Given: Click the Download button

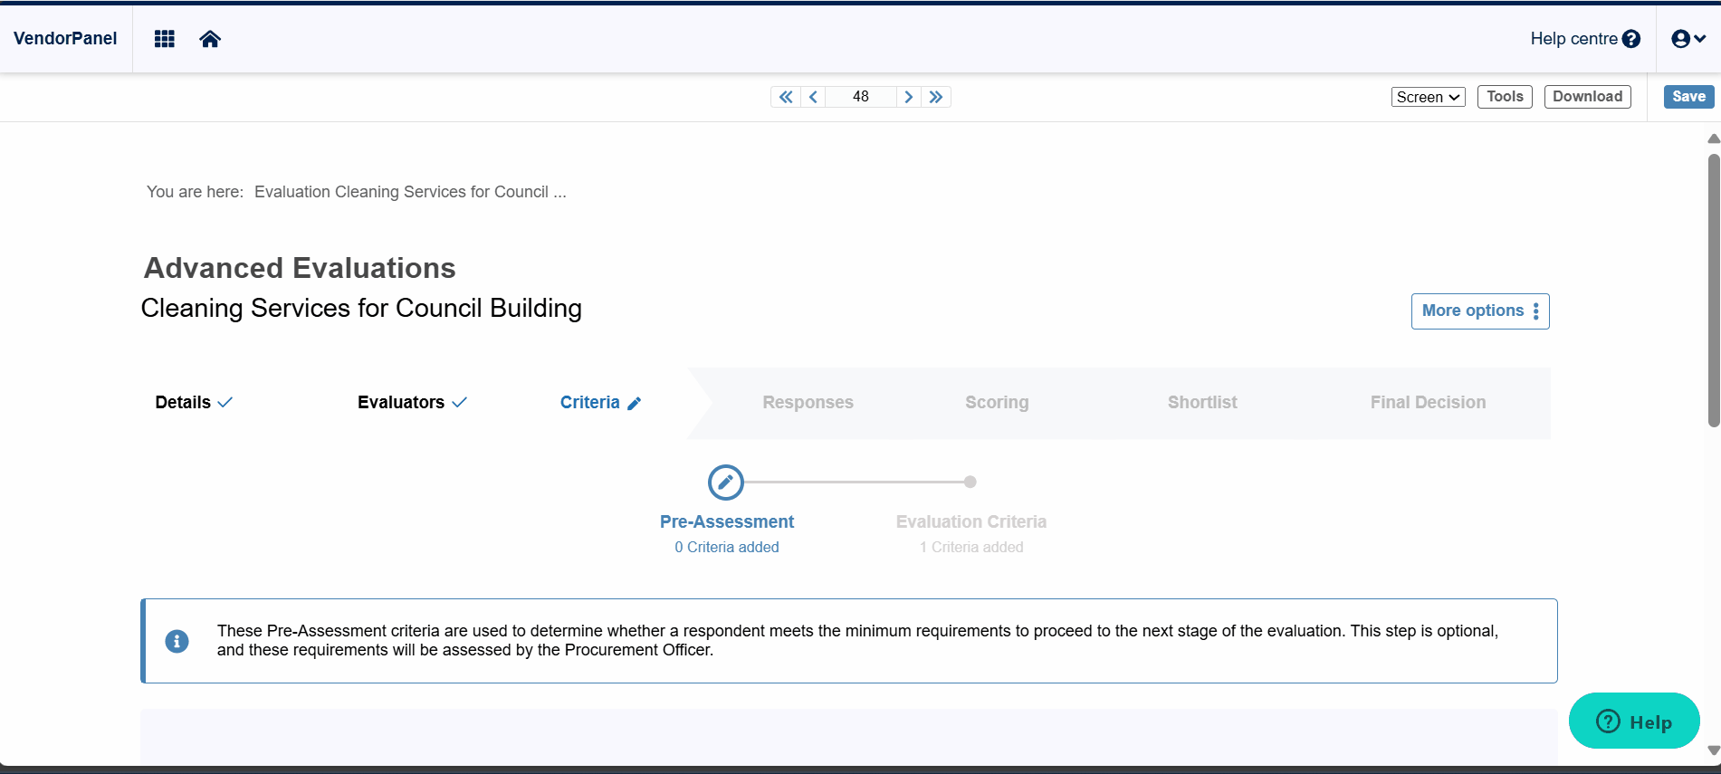Looking at the screenshot, I should click(x=1588, y=97).
